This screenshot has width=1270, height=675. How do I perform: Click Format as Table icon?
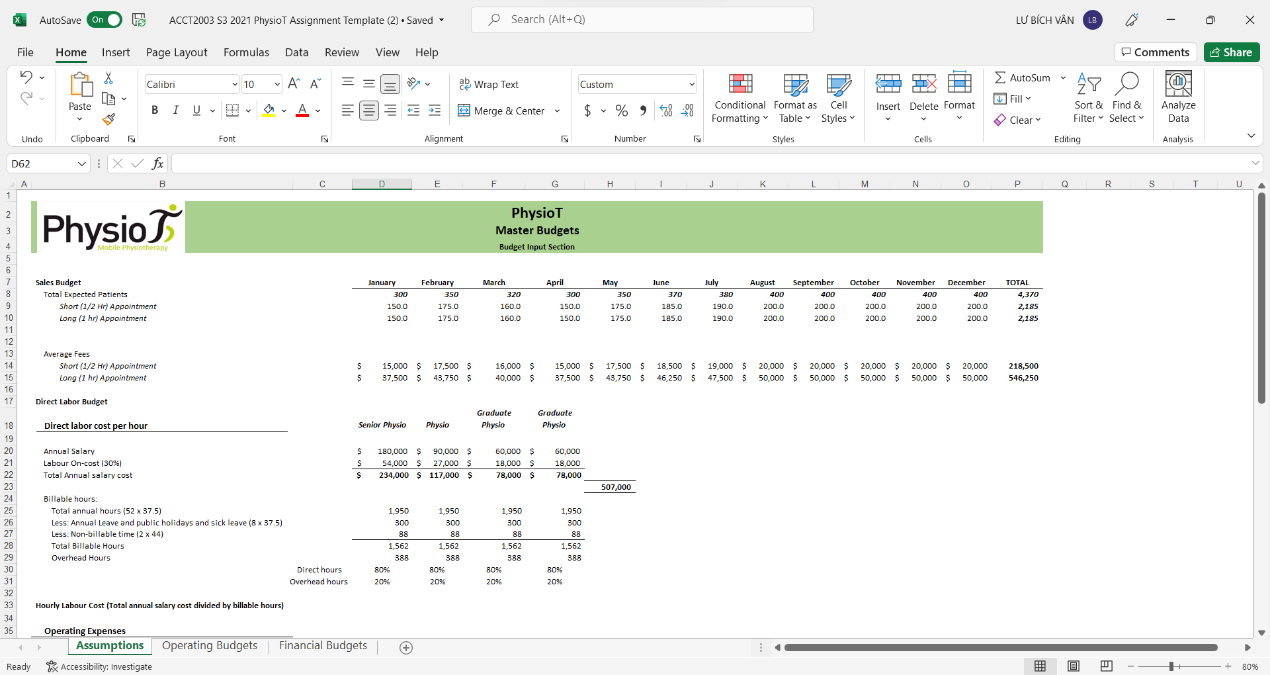click(796, 85)
